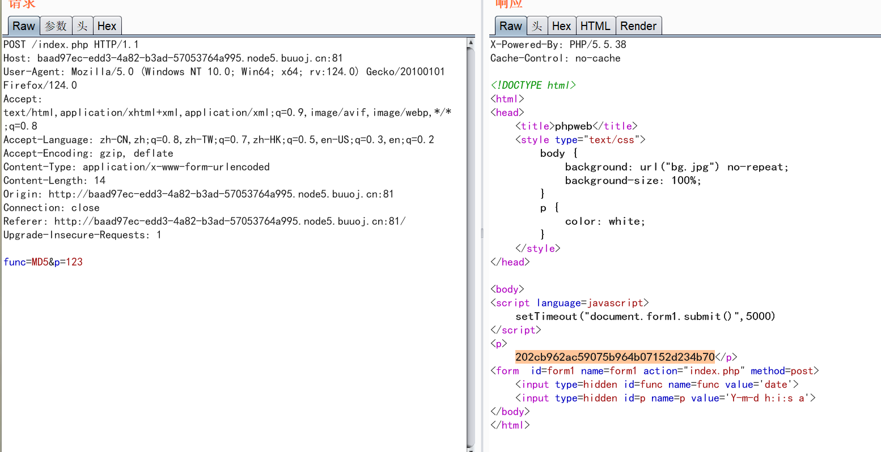The image size is (881, 452).
Task: Click the Connection: close line
Action: click(52, 208)
